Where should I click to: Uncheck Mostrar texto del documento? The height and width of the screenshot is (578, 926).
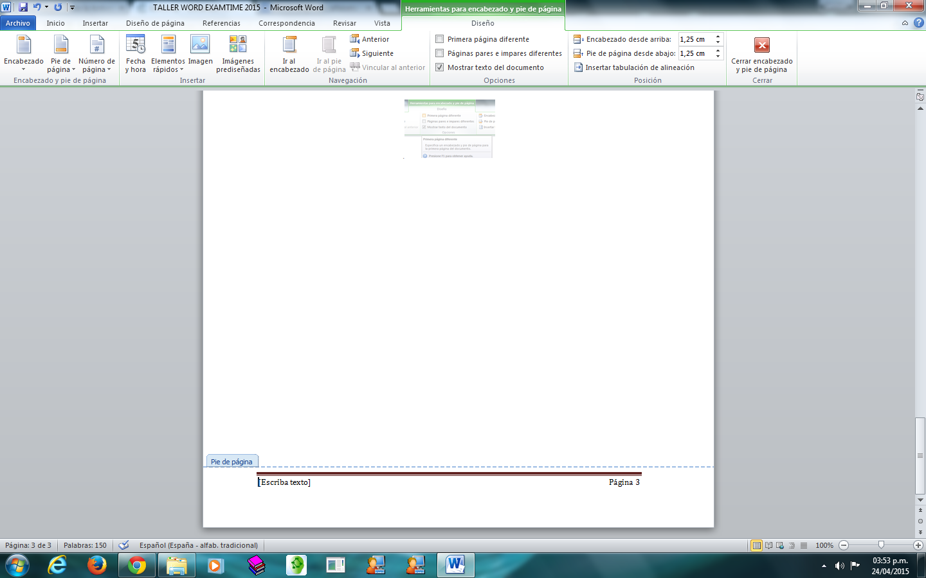[440, 67]
